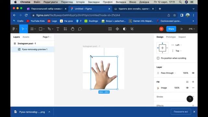Open macOS Spotlight search
208x117 pixels.
pyautogui.click(x=180, y=2)
